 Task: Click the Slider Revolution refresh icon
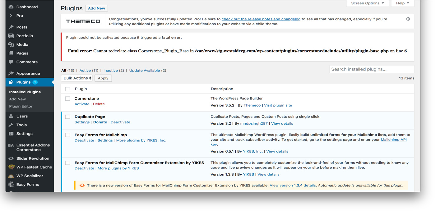point(11,158)
